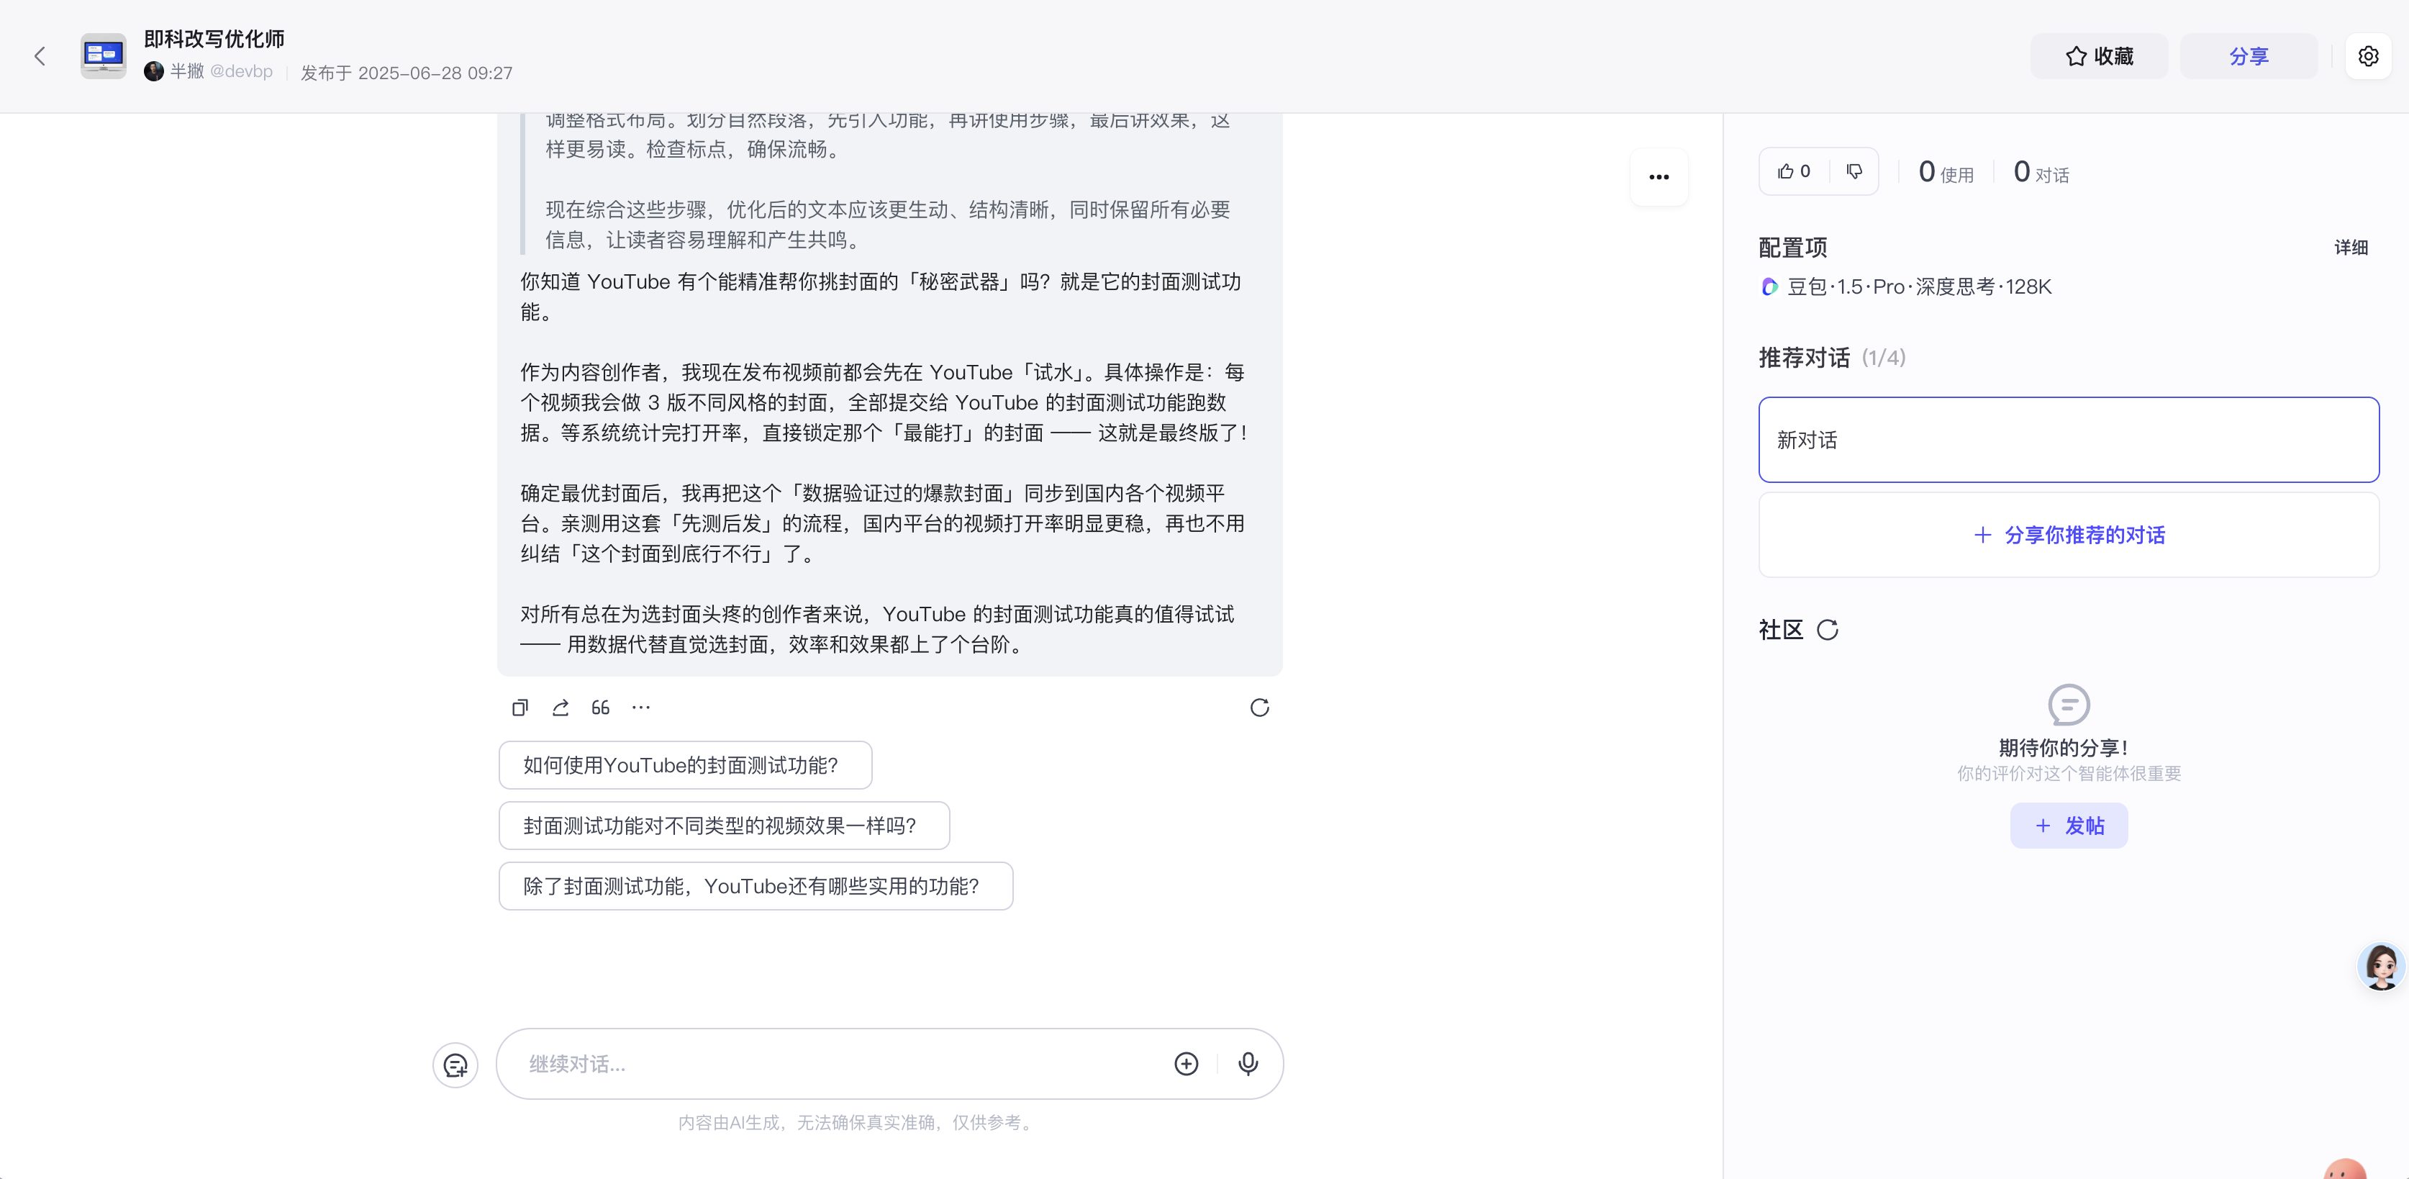Open the three-dot menu beside chat
Image resolution: width=2409 pixels, height=1179 pixels.
tap(1658, 177)
